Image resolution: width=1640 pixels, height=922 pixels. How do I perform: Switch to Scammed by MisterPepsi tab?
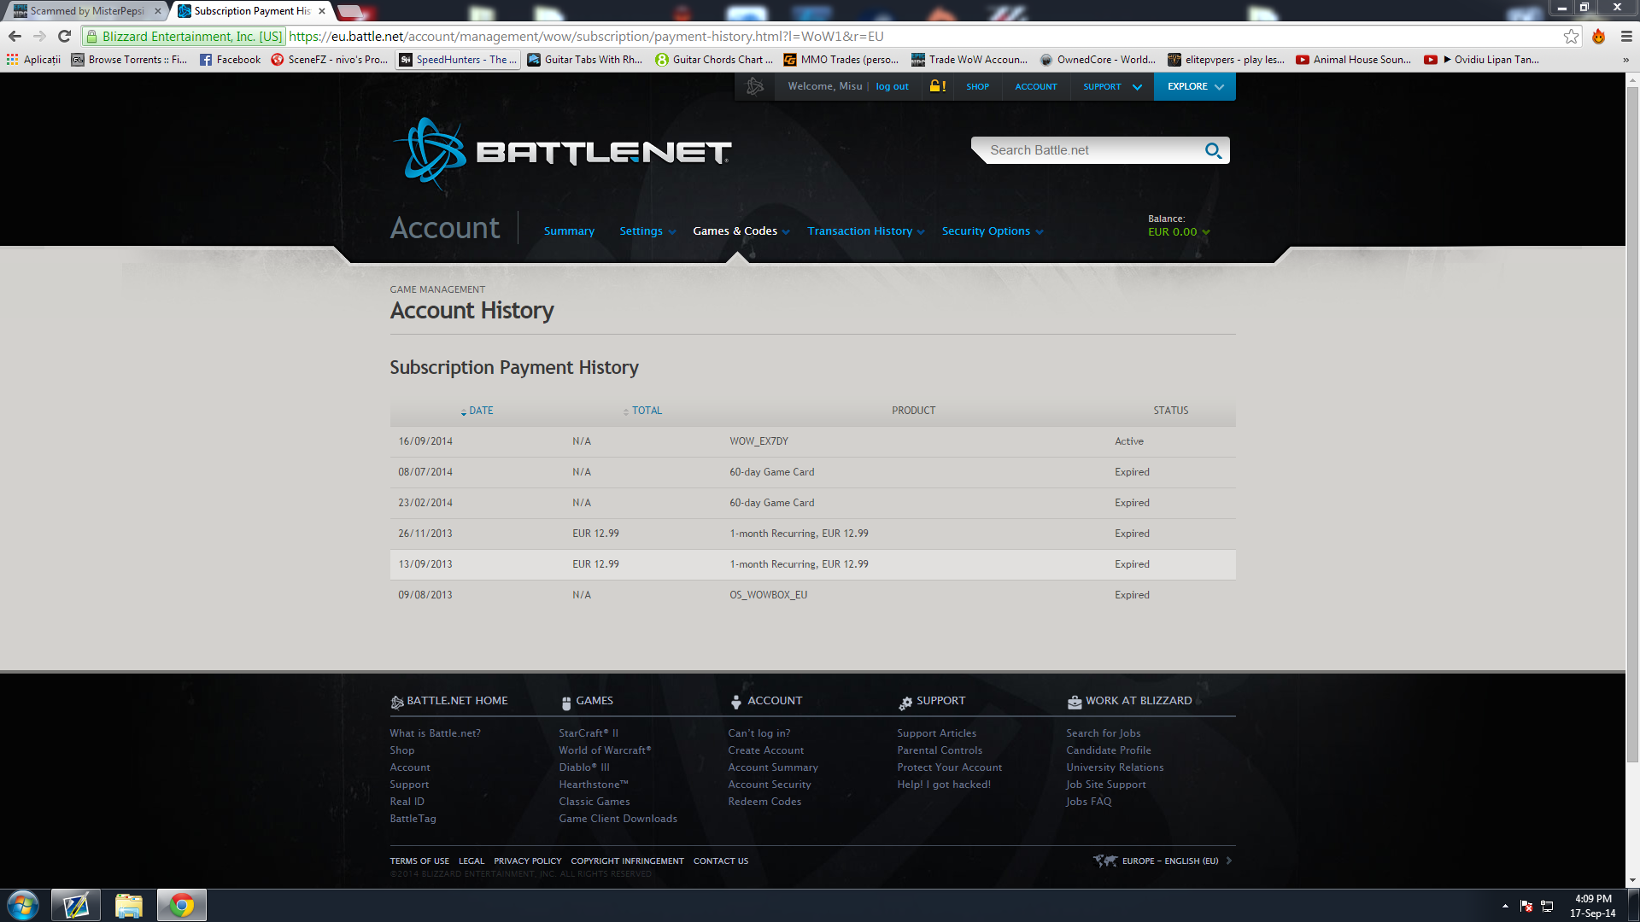pyautogui.click(x=87, y=11)
